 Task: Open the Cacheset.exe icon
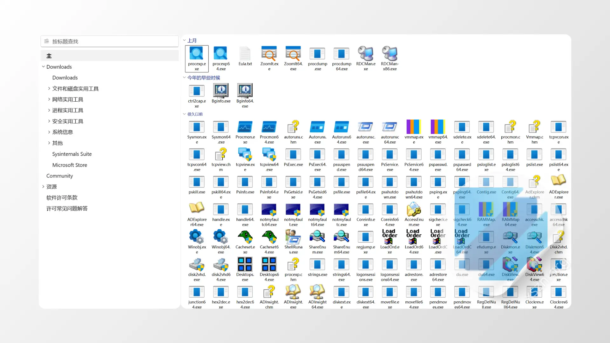pos(245,237)
